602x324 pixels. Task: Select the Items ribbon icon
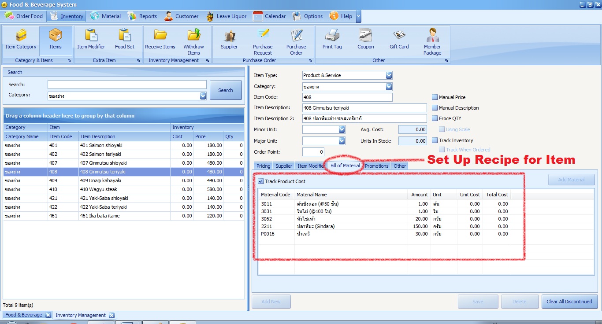tap(56, 40)
